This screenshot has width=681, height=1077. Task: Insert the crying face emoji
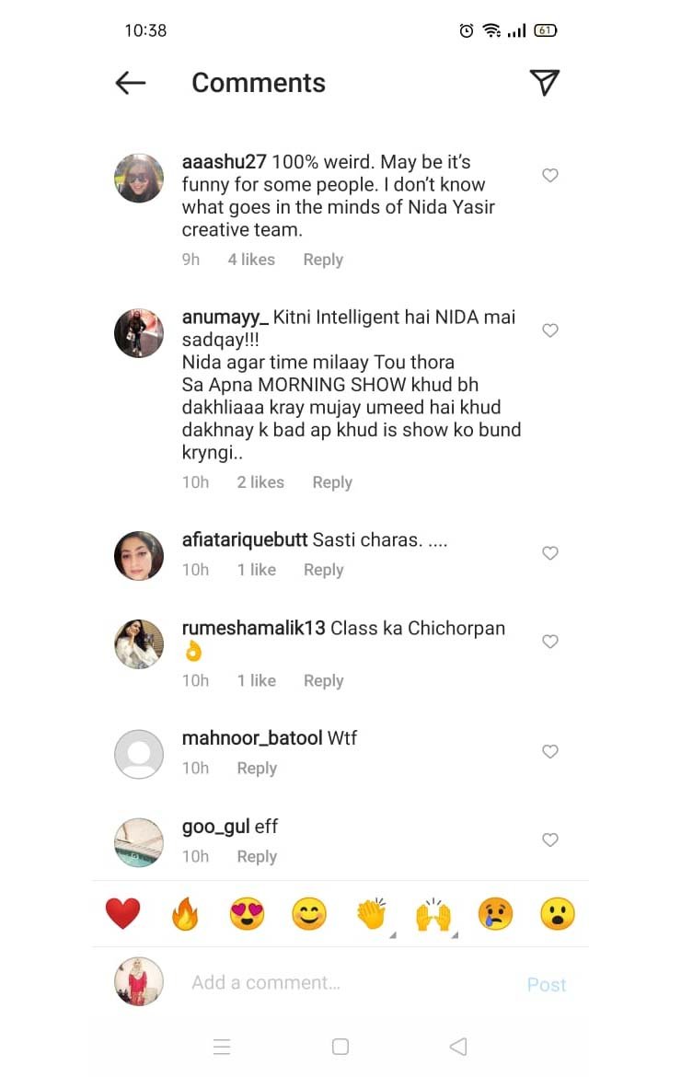pyautogui.click(x=495, y=914)
